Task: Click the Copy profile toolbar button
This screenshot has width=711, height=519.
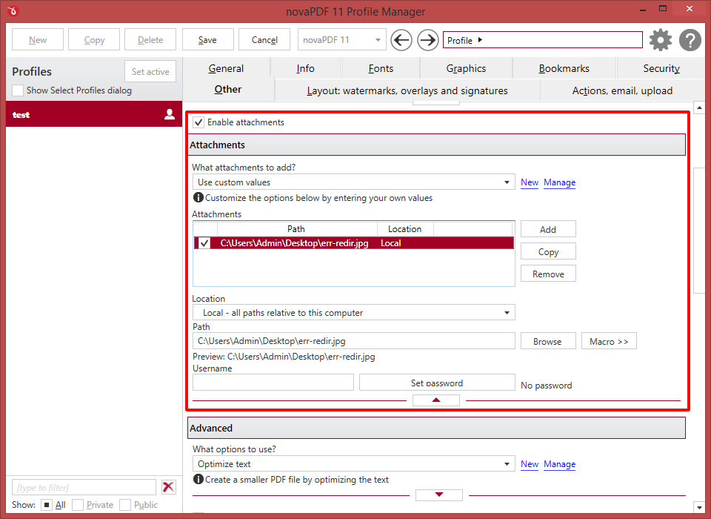Action: 94,39
